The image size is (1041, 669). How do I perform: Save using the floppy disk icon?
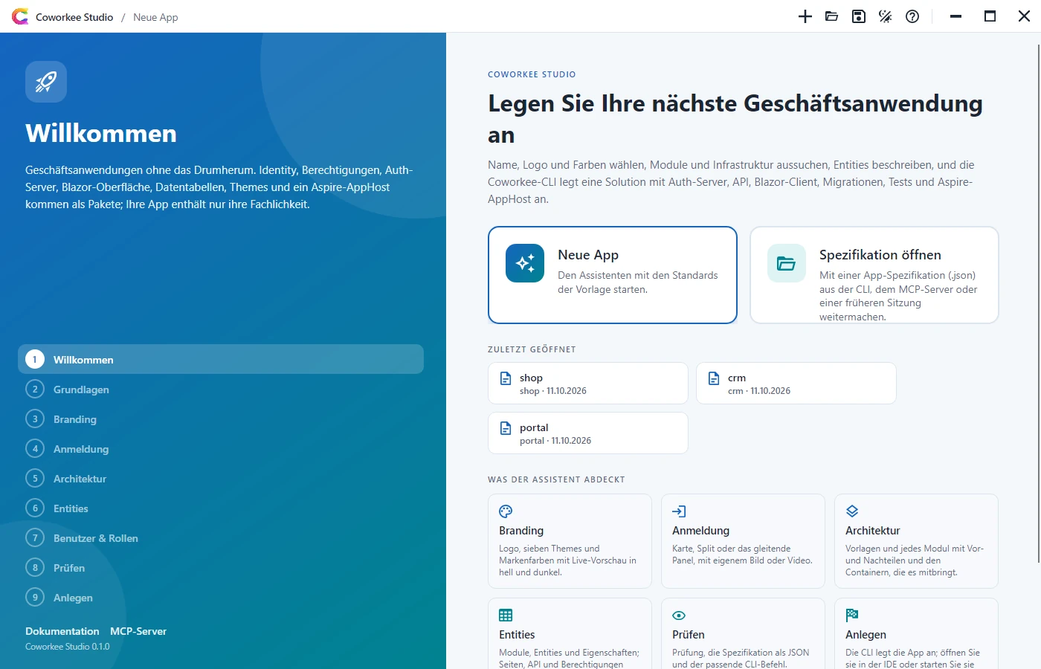coord(859,16)
